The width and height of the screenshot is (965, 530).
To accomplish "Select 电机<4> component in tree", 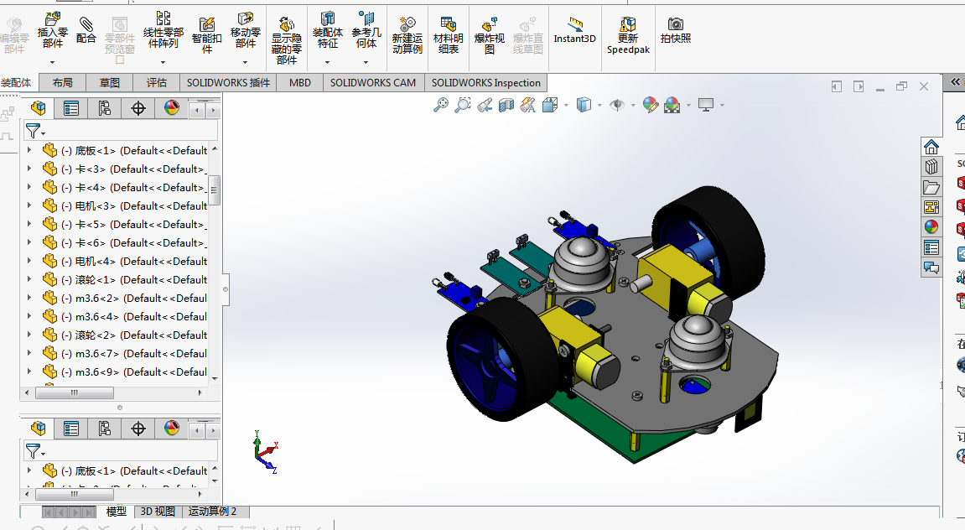I will pyautogui.click(x=124, y=261).
